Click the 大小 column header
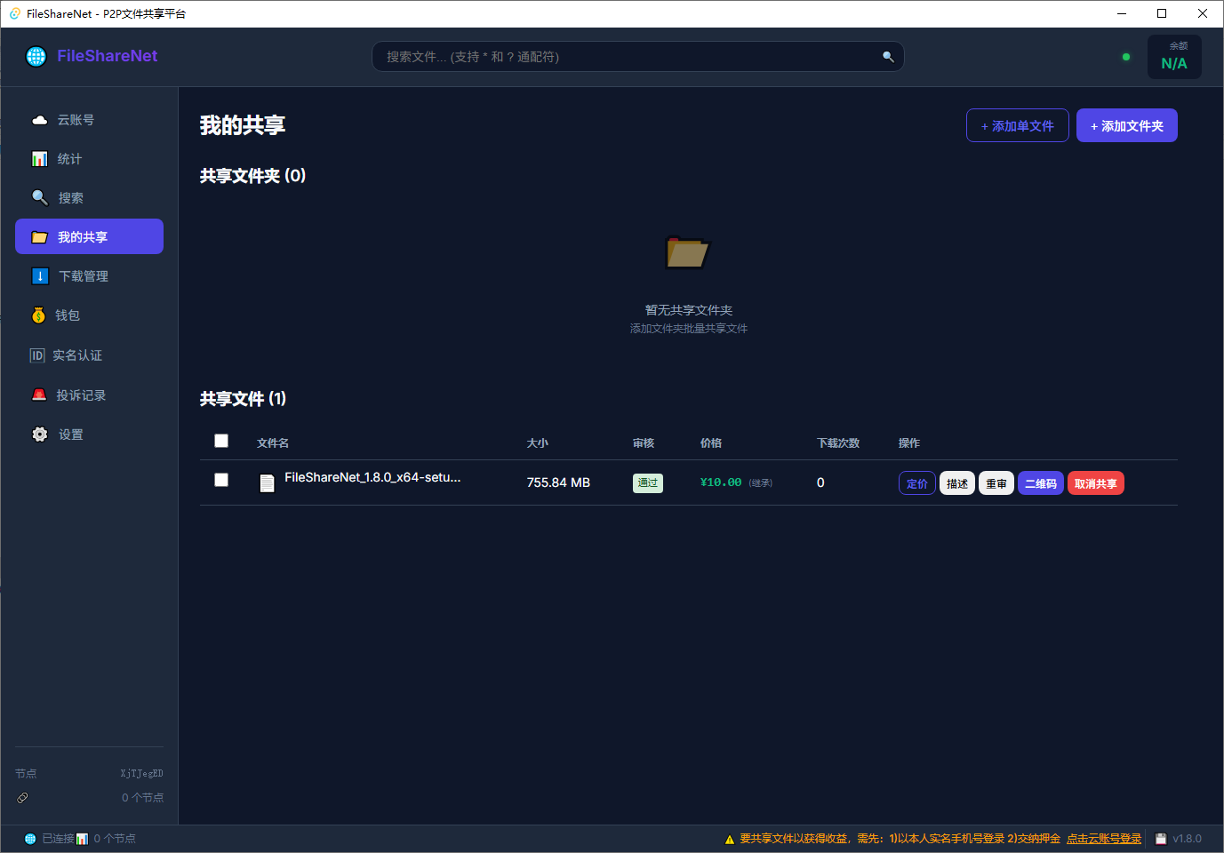This screenshot has height=853, width=1224. click(538, 442)
